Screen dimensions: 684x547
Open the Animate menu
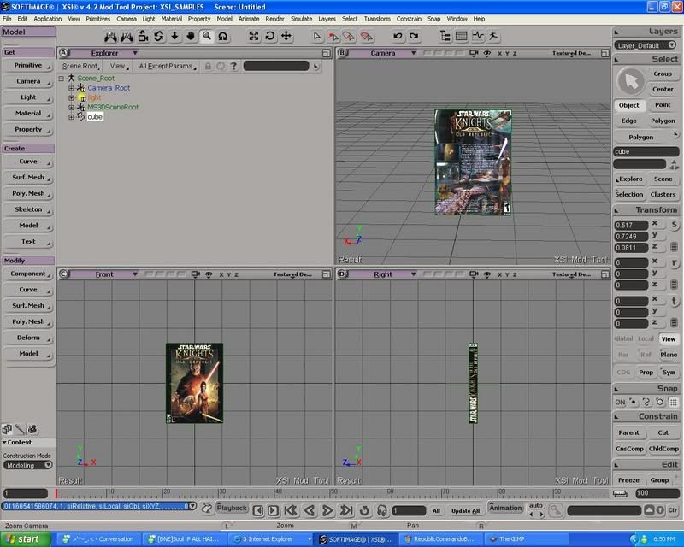(249, 19)
